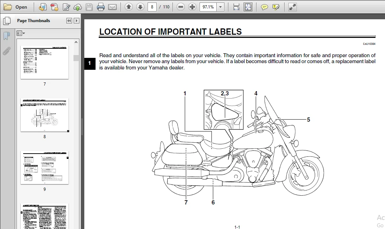Click the fit width scrolling icon

236,7
